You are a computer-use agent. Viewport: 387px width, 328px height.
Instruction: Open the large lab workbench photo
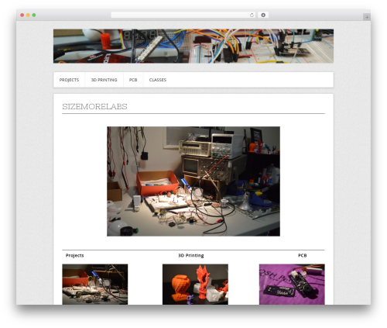(x=193, y=181)
